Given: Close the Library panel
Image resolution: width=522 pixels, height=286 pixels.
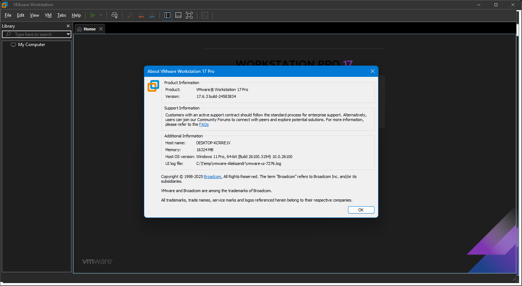Looking at the screenshot, I should [68, 26].
